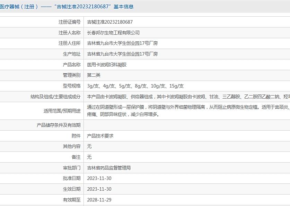
Task: Click the 备注 label
Action: click(x=76, y=157)
